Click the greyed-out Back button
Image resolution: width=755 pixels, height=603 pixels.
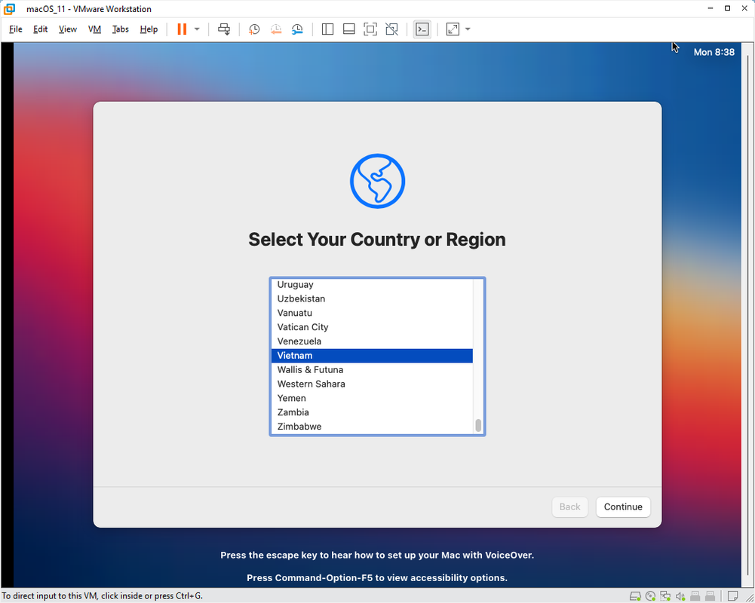tap(569, 507)
